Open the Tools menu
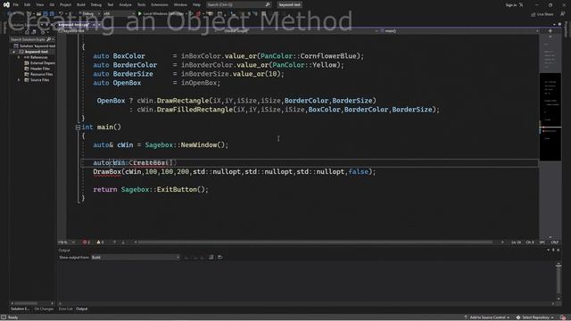The height and width of the screenshot is (321, 571). [x=142, y=4]
